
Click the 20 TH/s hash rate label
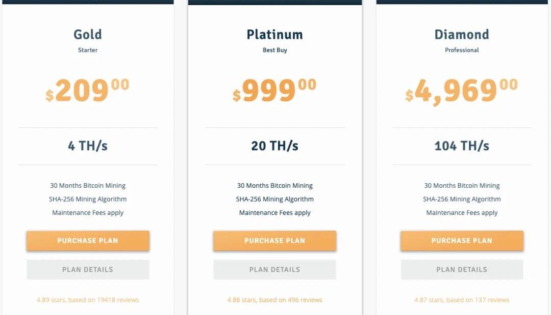274,146
